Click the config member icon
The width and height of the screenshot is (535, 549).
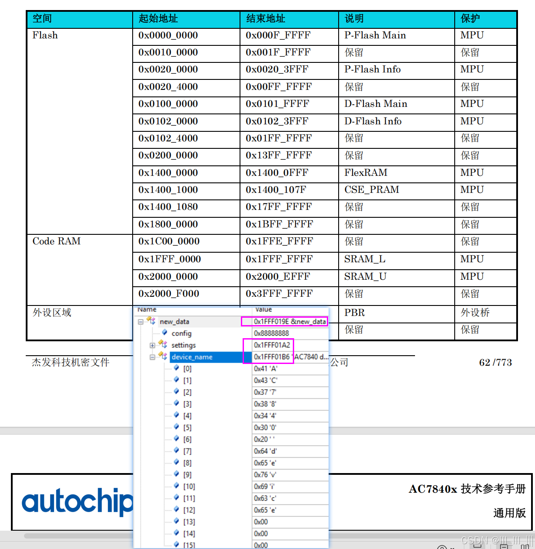(x=165, y=333)
